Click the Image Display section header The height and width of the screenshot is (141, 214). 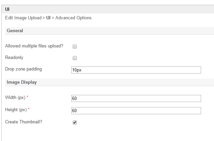pos(22,82)
